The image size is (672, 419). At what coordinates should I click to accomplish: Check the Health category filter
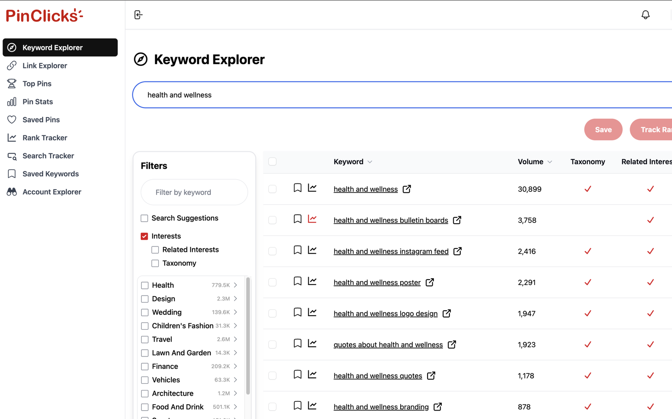tap(145, 285)
